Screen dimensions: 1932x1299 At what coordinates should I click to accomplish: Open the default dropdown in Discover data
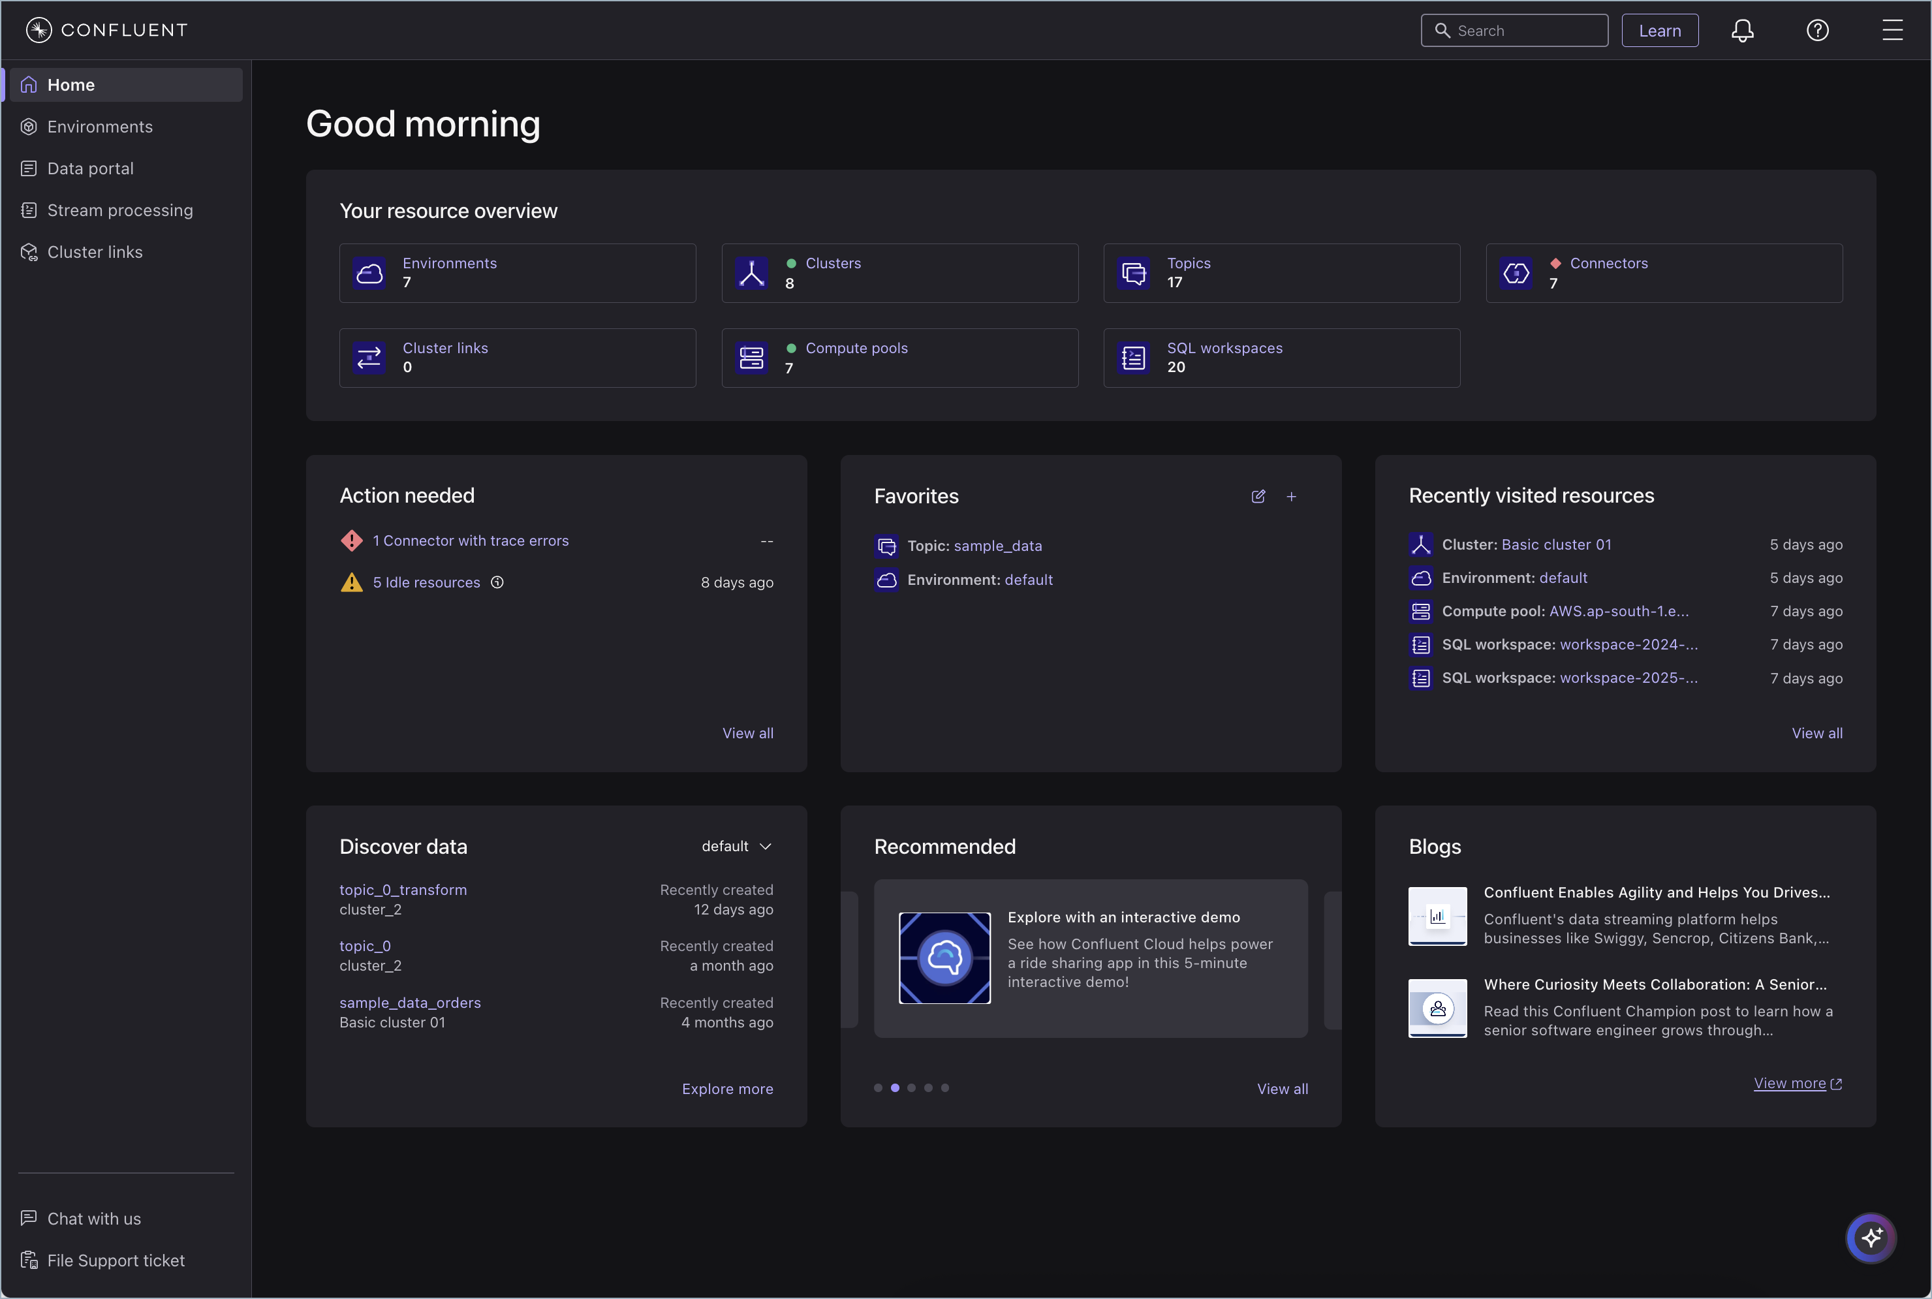736,846
